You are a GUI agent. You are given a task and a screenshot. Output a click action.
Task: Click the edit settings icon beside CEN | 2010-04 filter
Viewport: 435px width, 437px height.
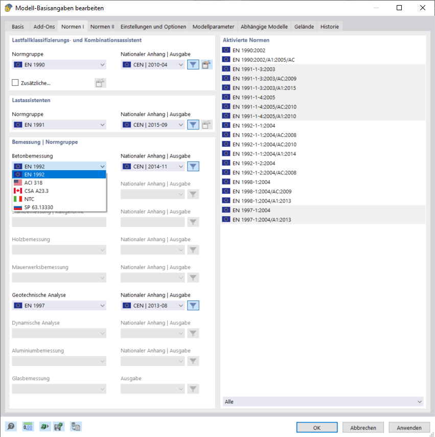[207, 65]
